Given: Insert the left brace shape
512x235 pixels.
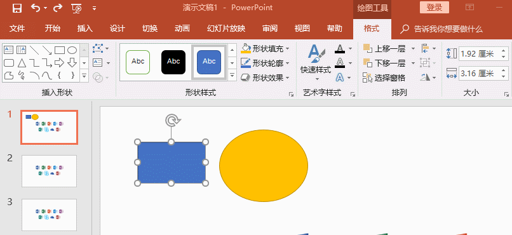Looking at the screenshot, I should click(60, 76).
